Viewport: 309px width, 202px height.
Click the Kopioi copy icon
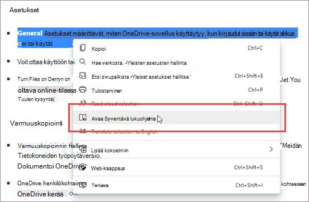click(x=83, y=48)
